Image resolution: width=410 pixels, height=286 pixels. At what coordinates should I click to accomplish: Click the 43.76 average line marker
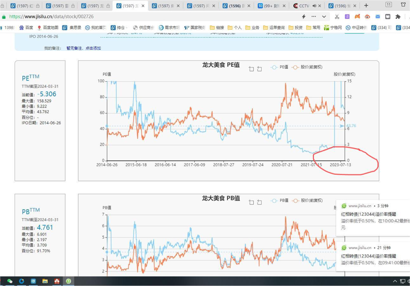click(351, 126)
